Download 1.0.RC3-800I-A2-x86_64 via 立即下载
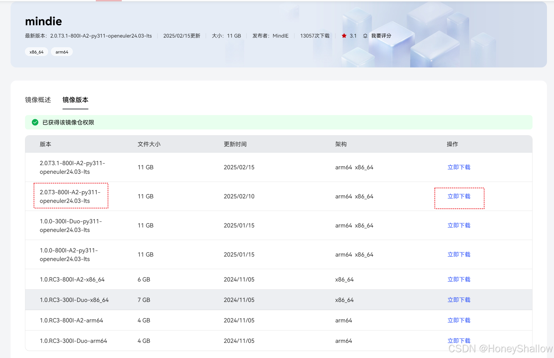 click(x=459, y=279)
